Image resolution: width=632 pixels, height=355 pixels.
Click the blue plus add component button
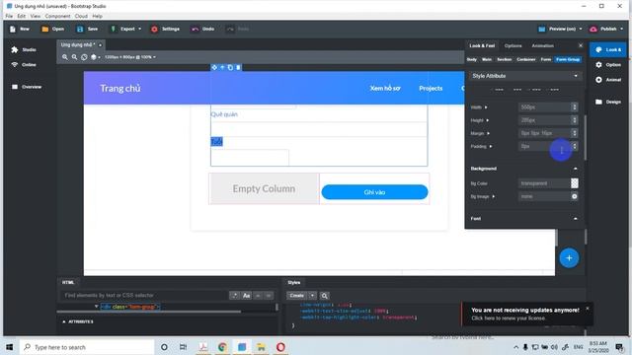pos(569,258)
